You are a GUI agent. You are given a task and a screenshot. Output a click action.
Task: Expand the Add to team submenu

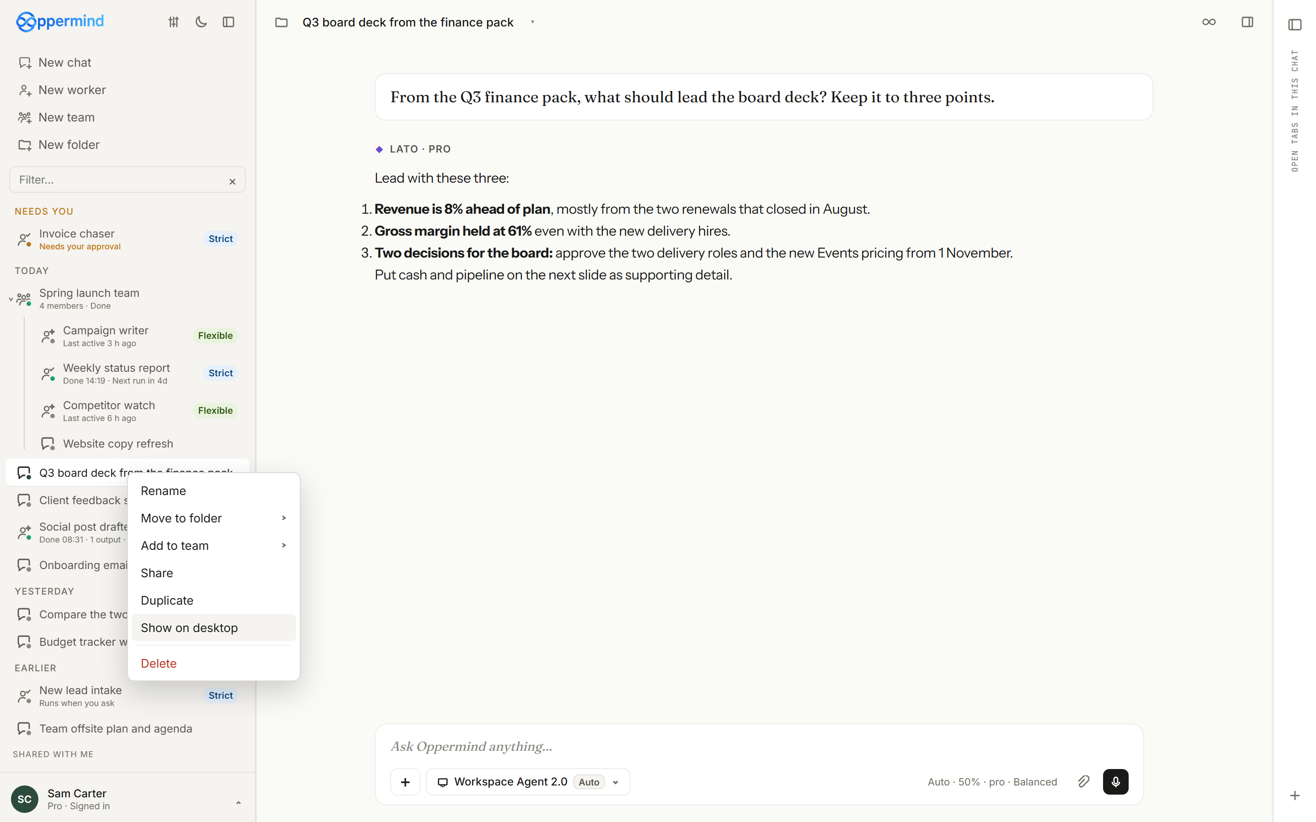coord(213,545)
